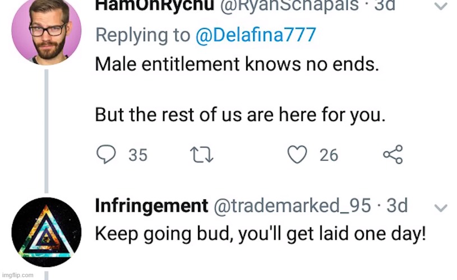Open the share icon on the tweet
The height and width of the screenshot is (280, 457).
393,155
